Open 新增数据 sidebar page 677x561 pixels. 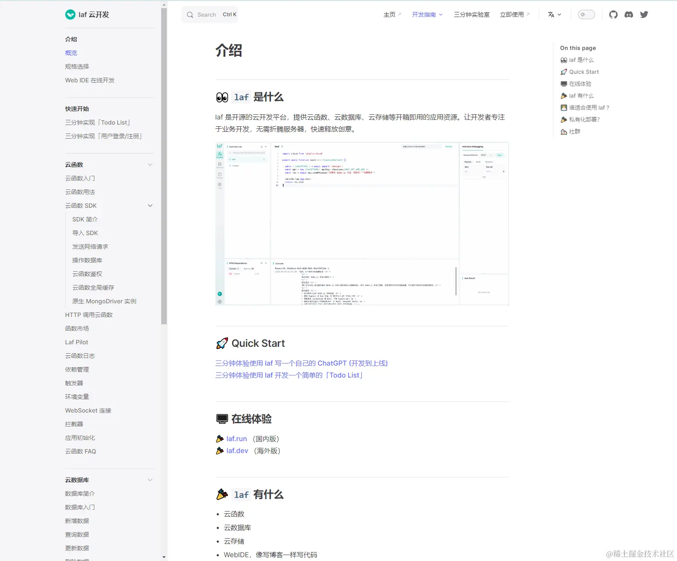coord(77,521)
